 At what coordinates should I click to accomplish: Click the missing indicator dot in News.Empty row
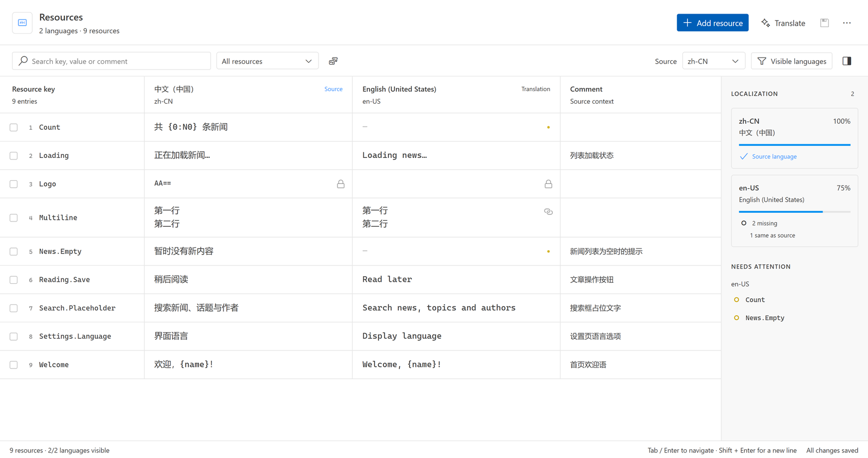coord(548,251)
